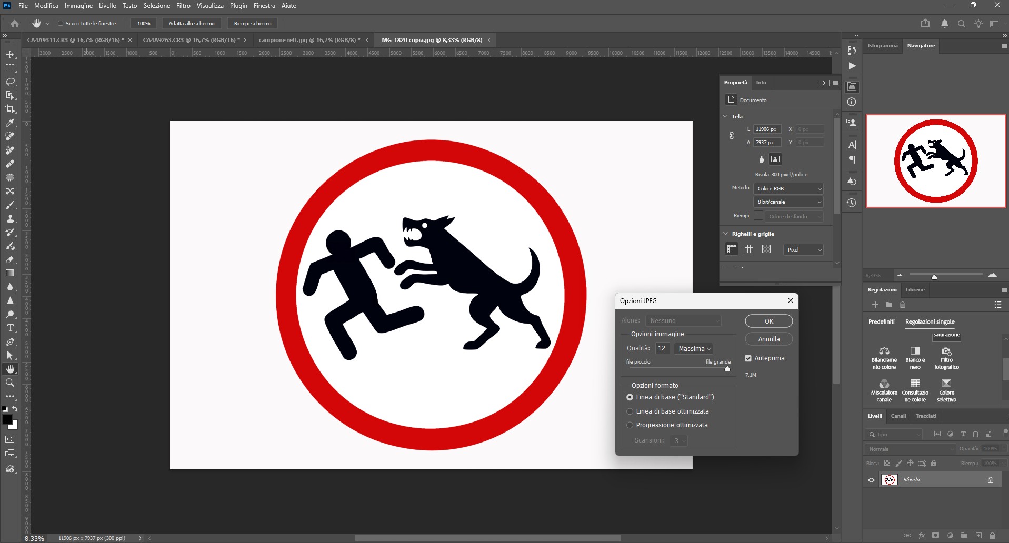Select the Lasso tool
The width and height of the screenshot is (1009, 543).
pyautogui.click(x=10, y=82)
